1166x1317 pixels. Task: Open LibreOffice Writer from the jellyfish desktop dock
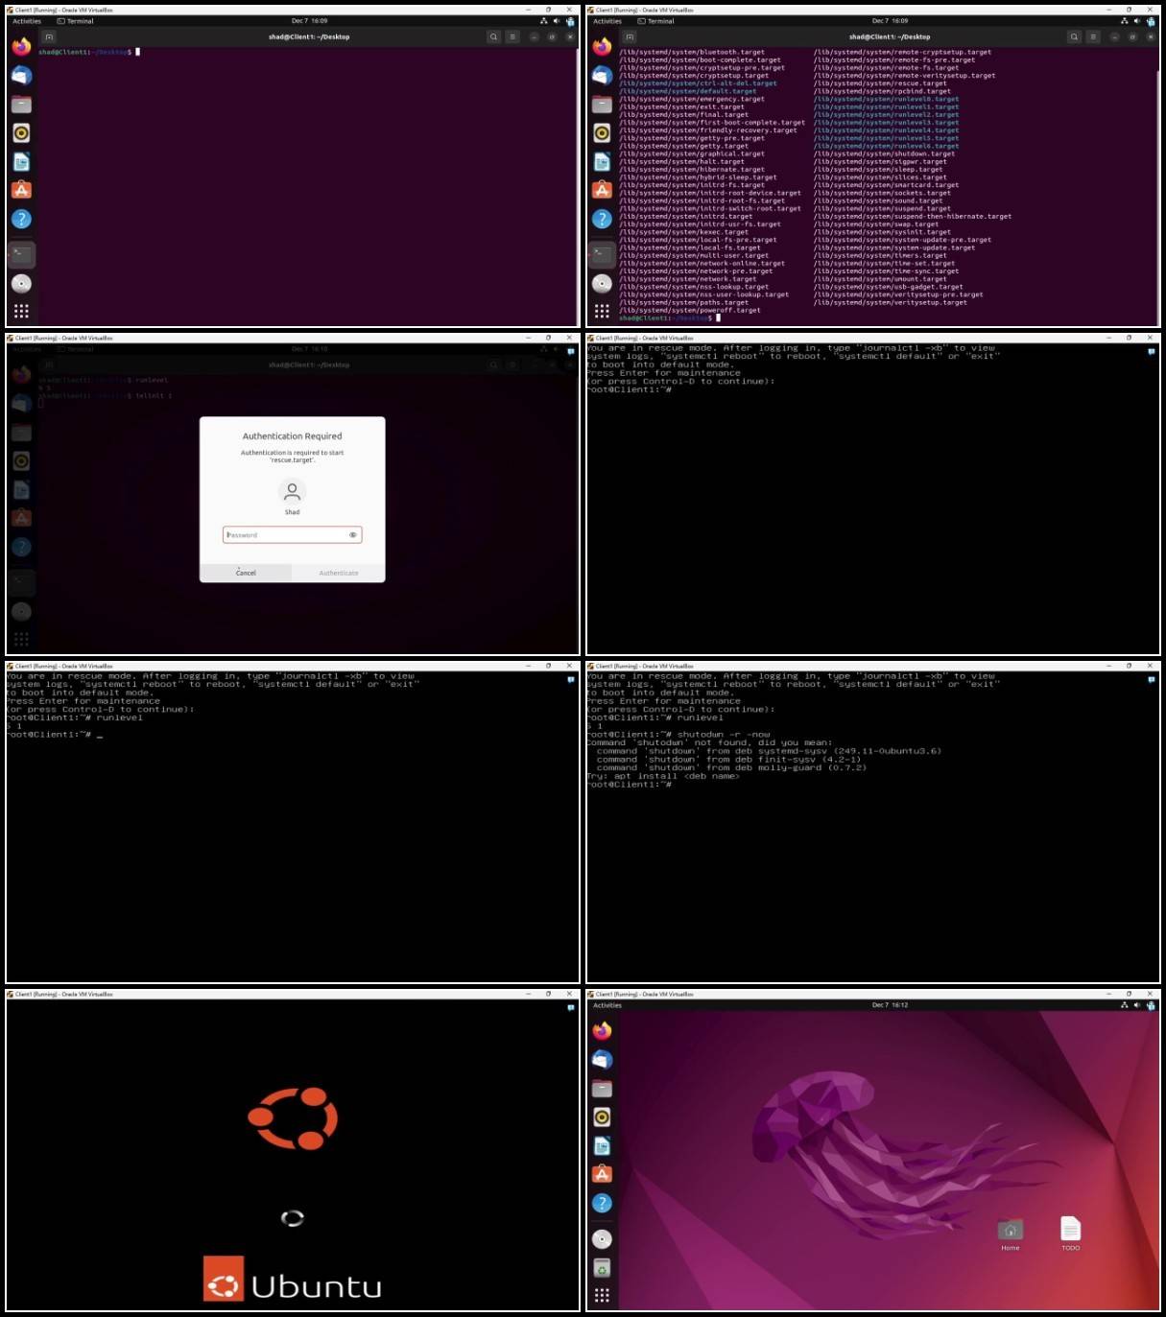pyautogui.click(x=602, y=1146)
